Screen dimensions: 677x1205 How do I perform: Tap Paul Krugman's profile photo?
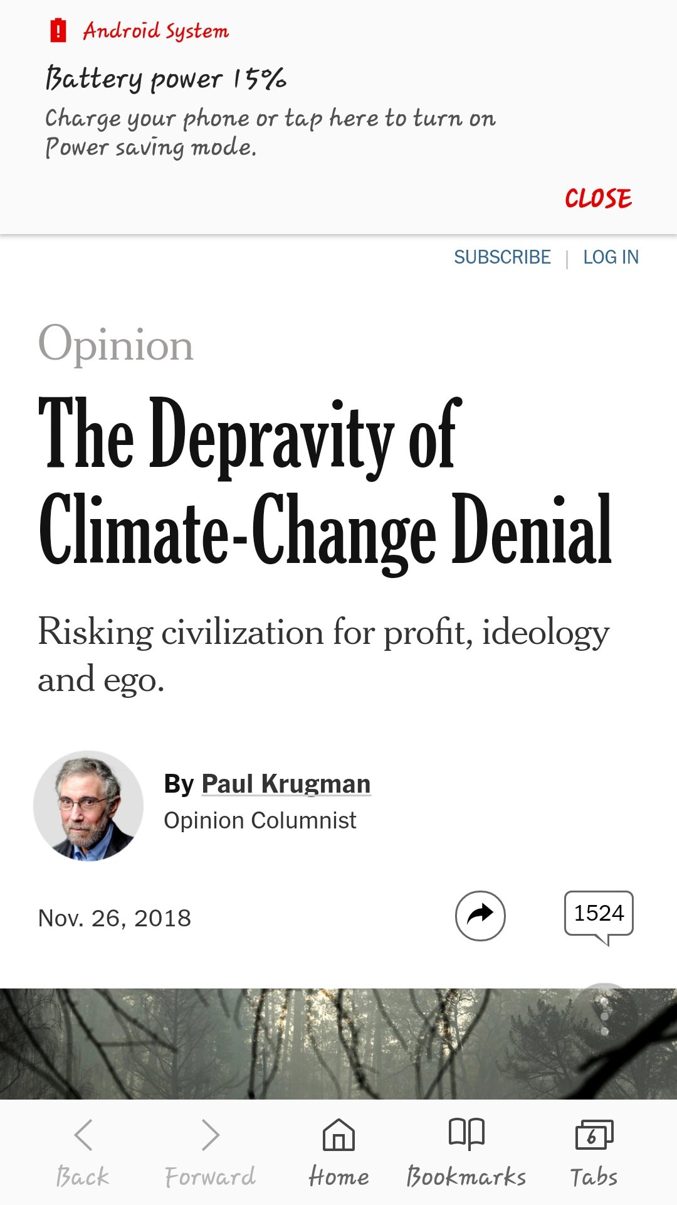tap(88, 806)
